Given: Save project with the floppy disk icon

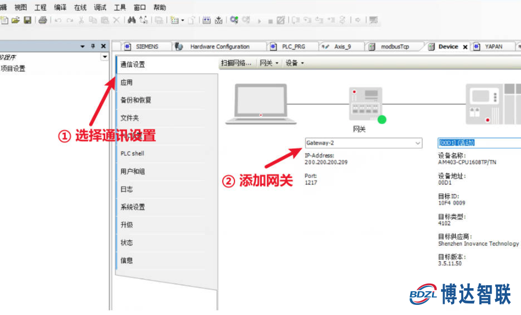Looking at the screenshot, I should click(27, 20).
